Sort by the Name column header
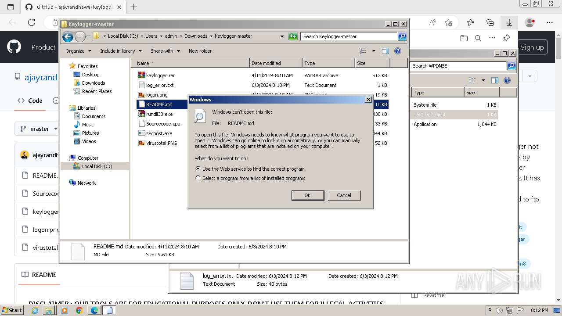Screen dimensions: 562x316 coord(190,63)
